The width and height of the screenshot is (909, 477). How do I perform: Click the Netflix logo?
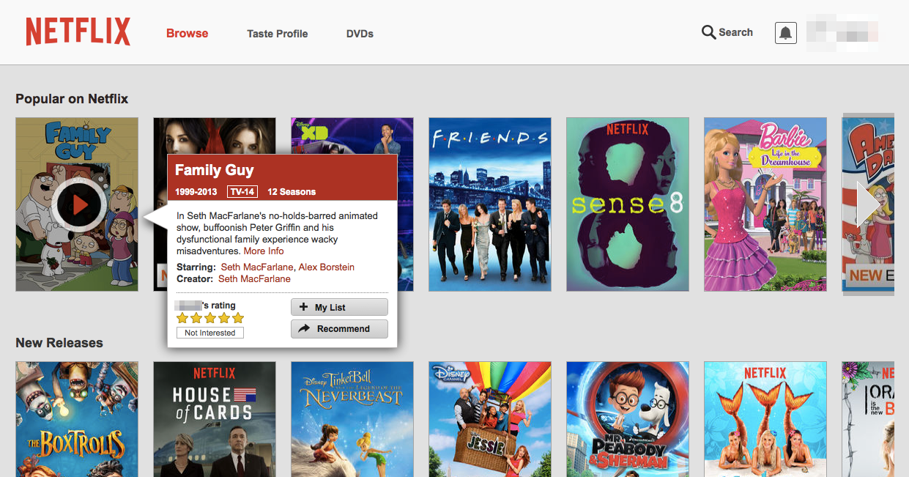coord(78,31)
